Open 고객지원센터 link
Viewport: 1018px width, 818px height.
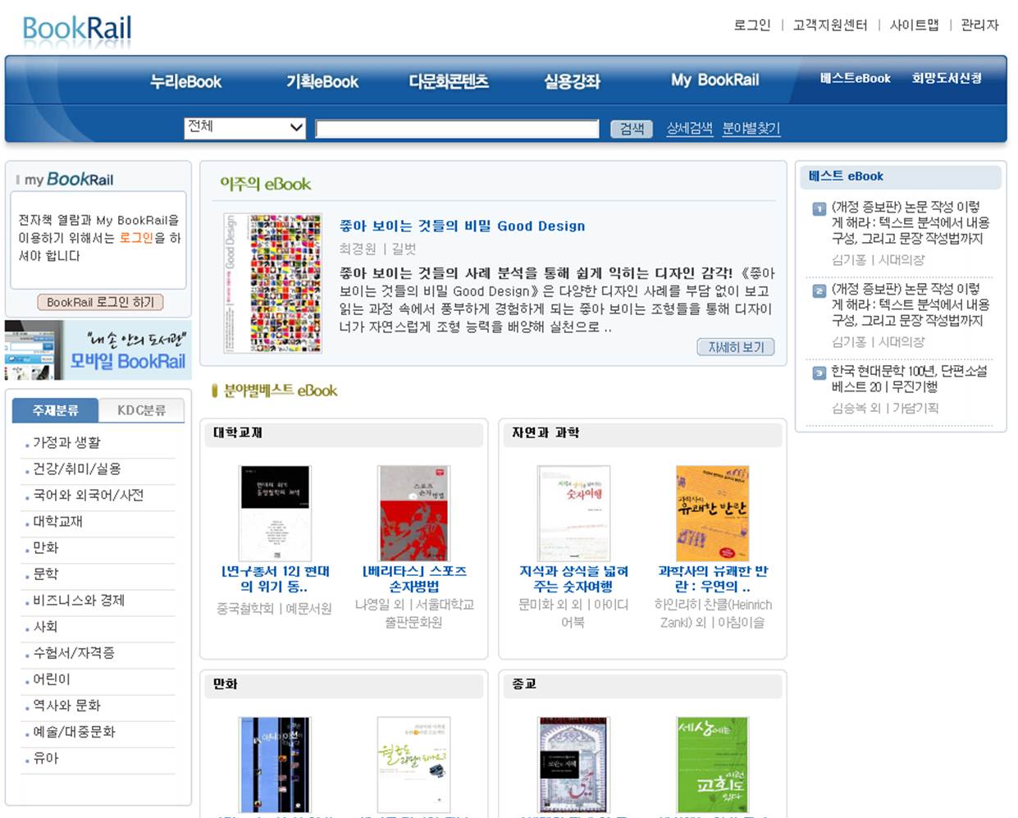click(x=830, y=25)
